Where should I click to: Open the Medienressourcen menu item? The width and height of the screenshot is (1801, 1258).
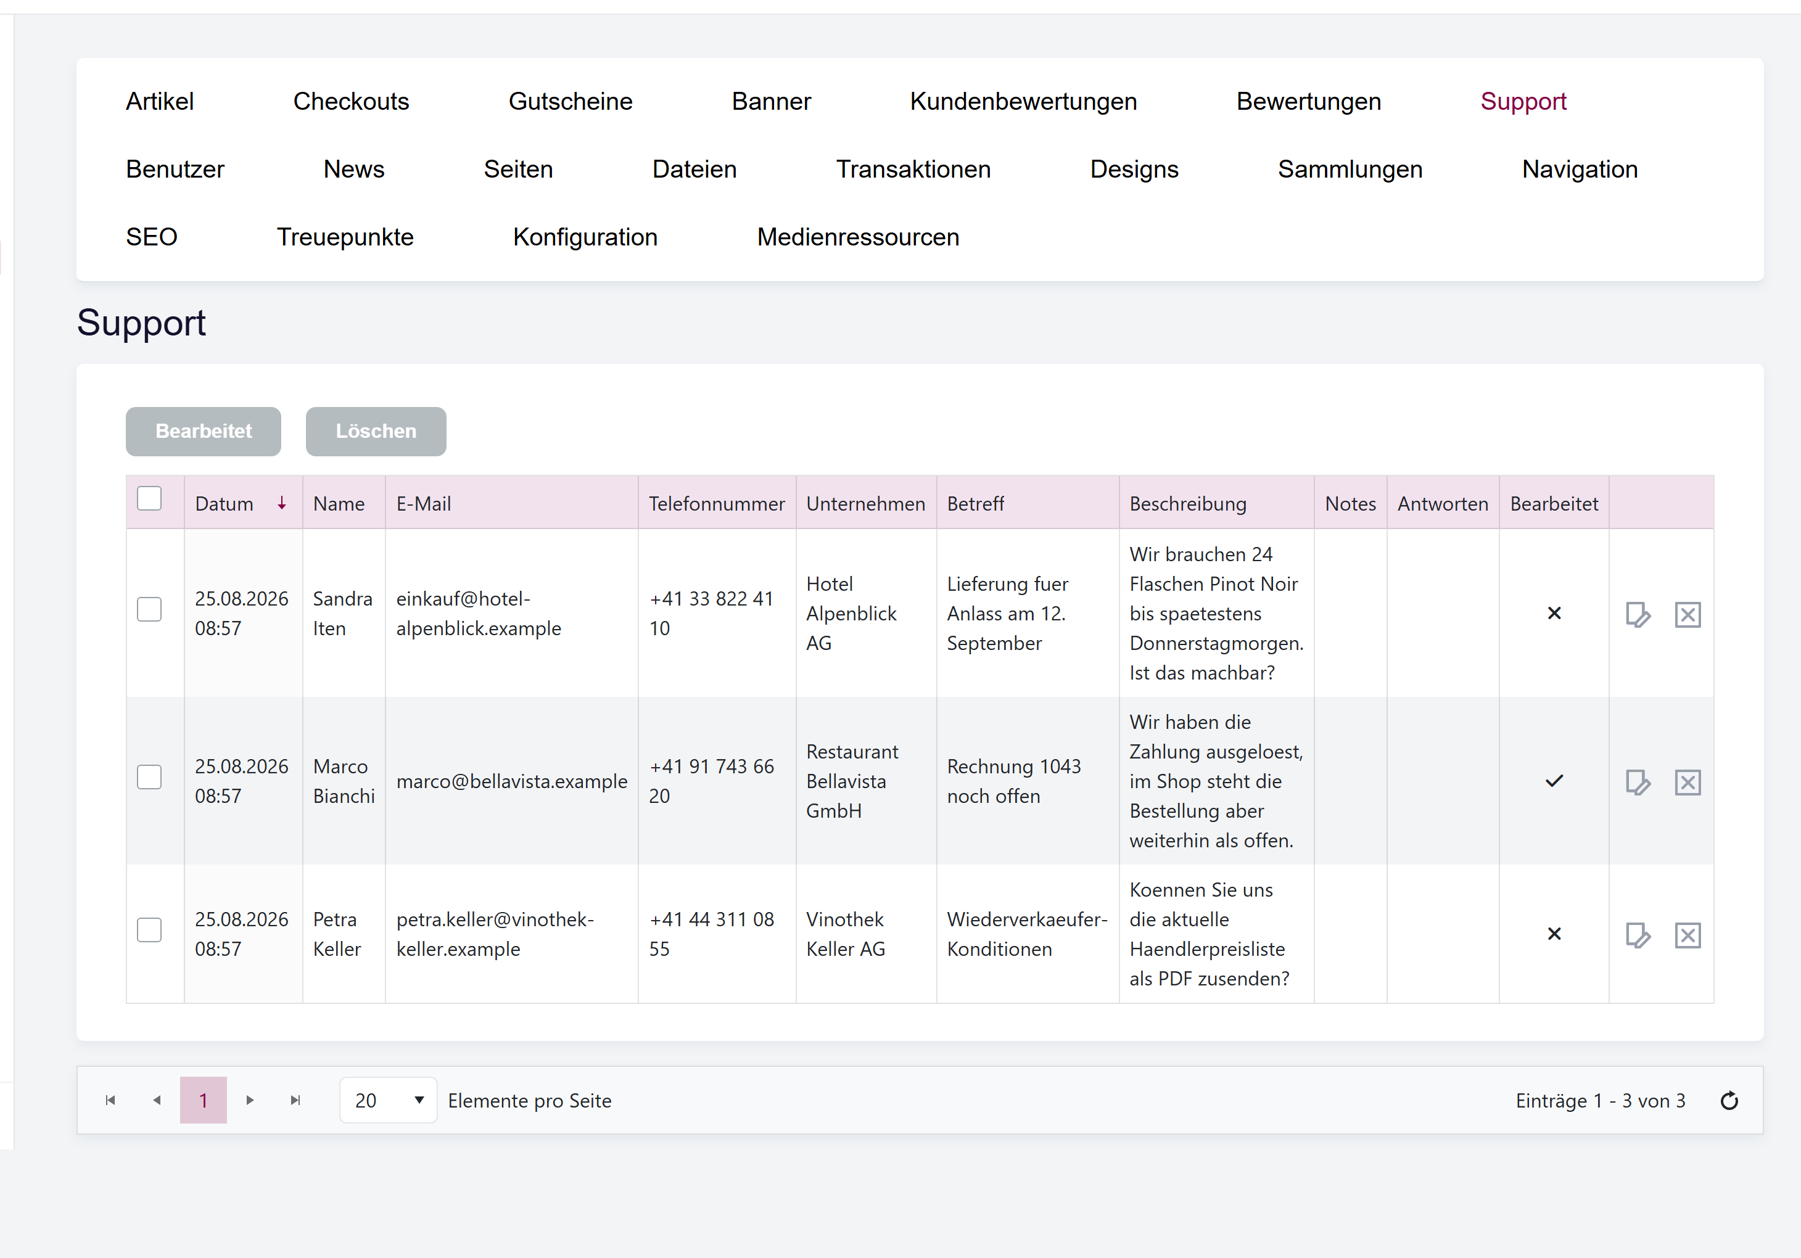[858, 237]
